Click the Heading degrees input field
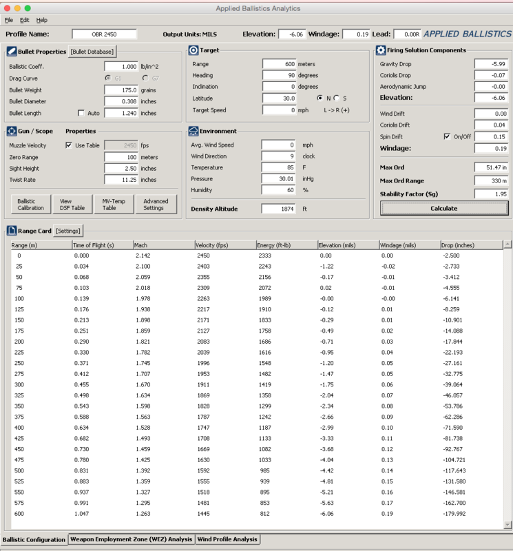This screenshot has height=551, width=513. coord(279,75)
